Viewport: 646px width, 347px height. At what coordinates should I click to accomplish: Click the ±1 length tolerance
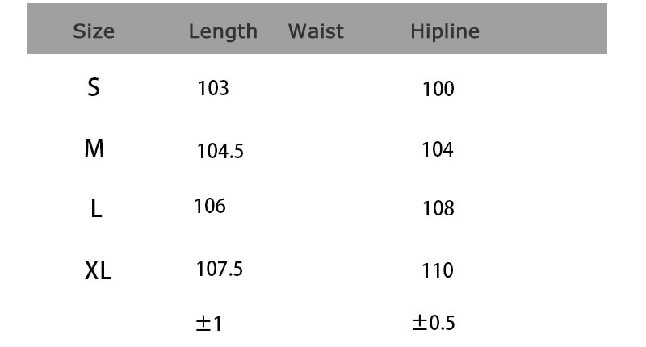click(209, 324)
